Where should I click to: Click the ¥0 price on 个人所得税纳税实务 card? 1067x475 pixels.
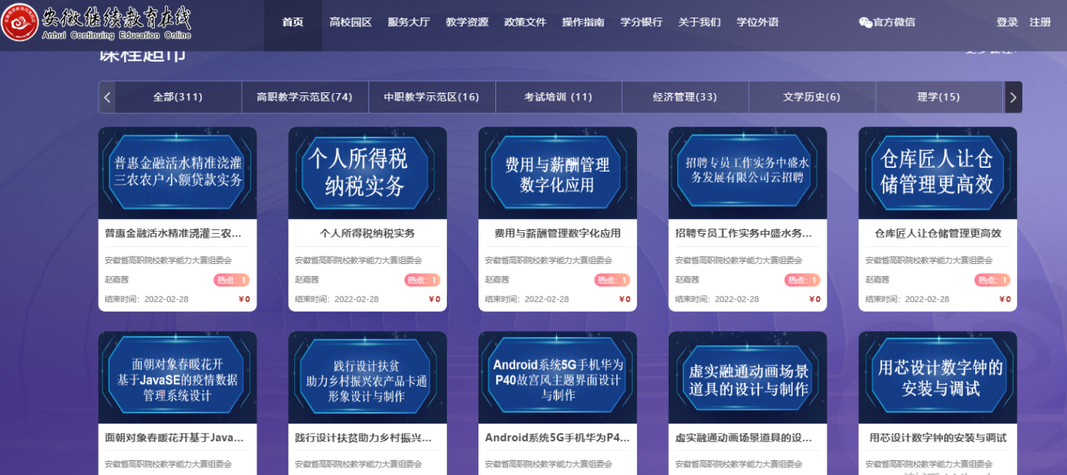point(435,299)
